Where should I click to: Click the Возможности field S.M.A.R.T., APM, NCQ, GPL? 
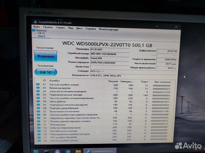[133, 76]
